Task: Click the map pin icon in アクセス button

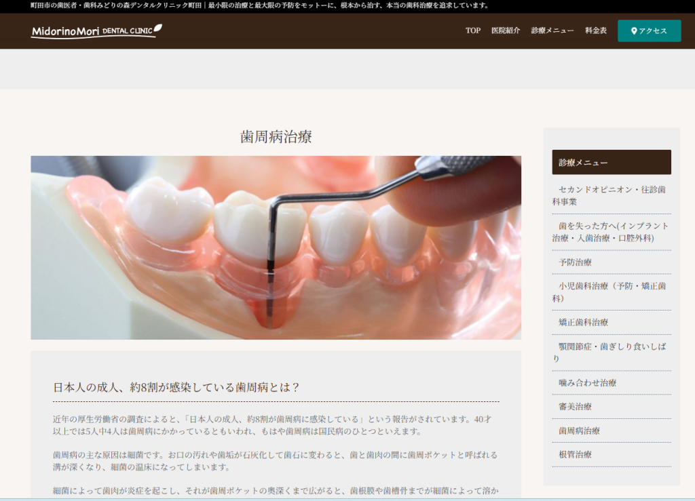Action: (634, 31)
